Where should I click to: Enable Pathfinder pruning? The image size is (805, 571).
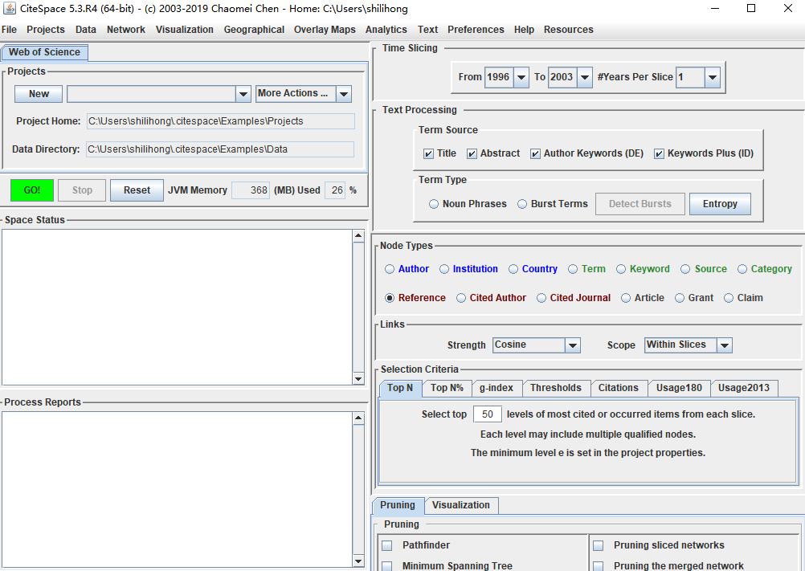(x=387, y=545)
